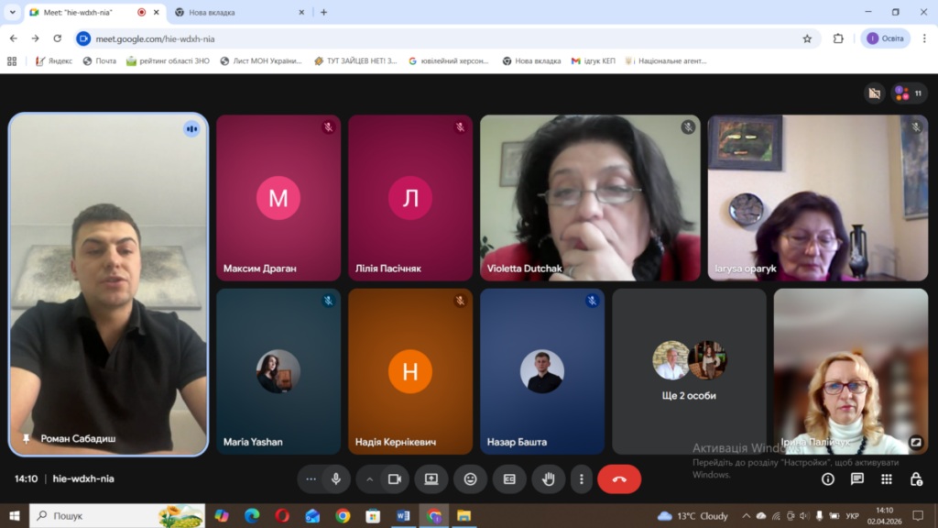Raise hand in the meeting
This screenshot has width=938, height=528.
(x=549, y=478)
